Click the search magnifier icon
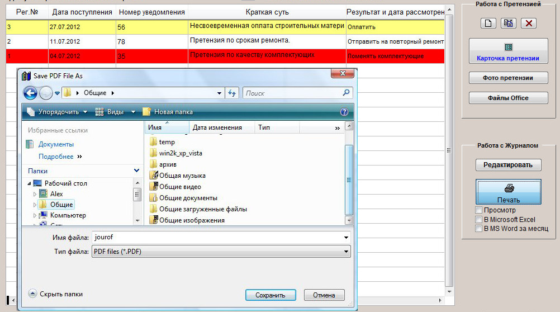Screen dimensions: 560x312 pyautogui.click(x=346, y=93)
